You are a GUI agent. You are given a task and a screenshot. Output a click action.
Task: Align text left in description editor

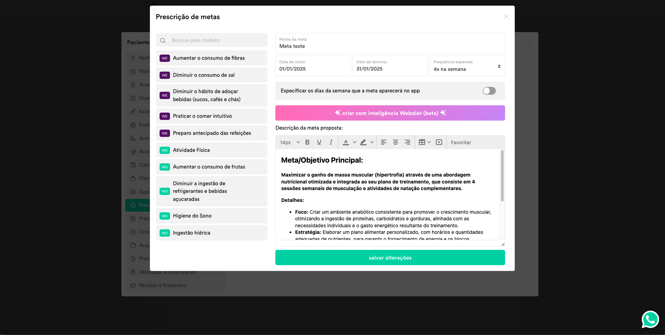pyautogui.click(x=384, y=142)
